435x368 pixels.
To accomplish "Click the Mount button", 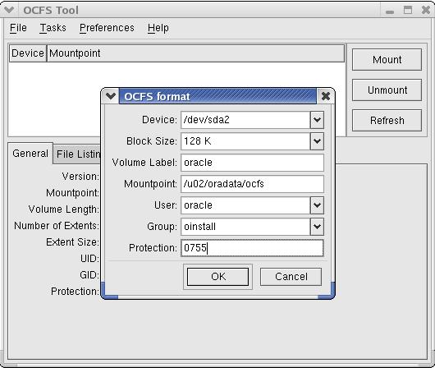I will click(x=387, y=60).
